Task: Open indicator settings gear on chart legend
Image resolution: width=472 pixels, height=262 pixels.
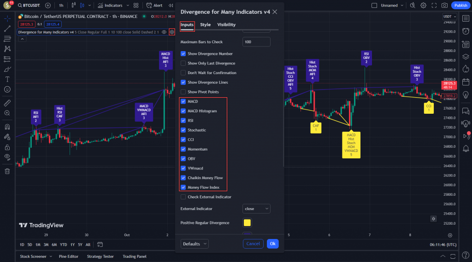Action: (172, 32)
